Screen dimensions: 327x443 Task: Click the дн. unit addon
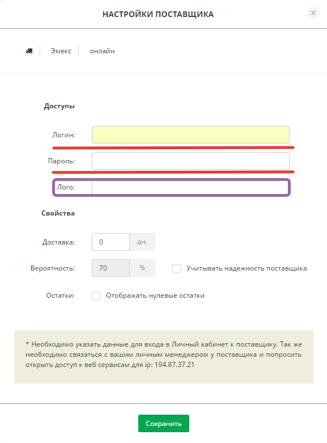click(142, 242)
